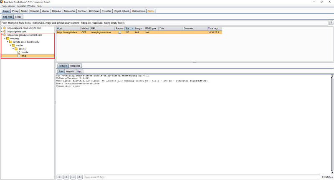Sort by the Title column header

coord(171,28)
